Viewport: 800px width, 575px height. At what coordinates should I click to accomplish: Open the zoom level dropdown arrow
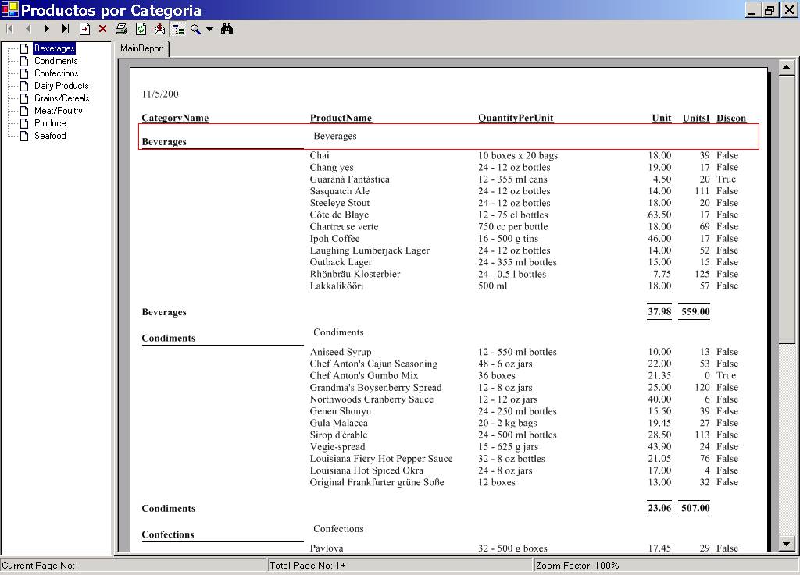tap(209, 29)
